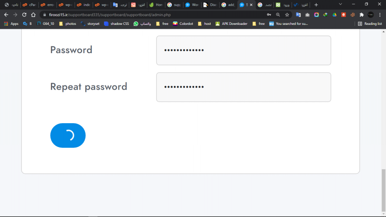Screen dimensions: 386x217
Task: Switch to the cPanel tab
Action: [x=29, y=5]
